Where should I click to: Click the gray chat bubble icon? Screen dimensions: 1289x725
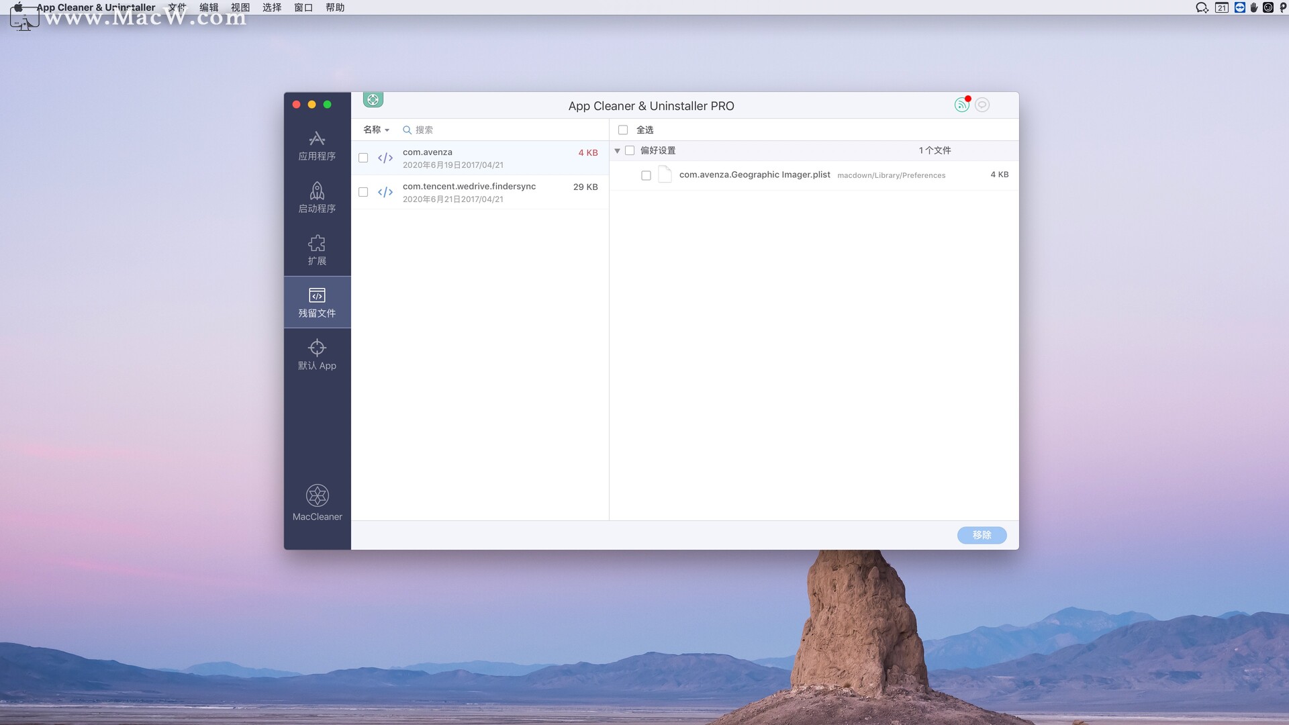click(x=982, y=105)
